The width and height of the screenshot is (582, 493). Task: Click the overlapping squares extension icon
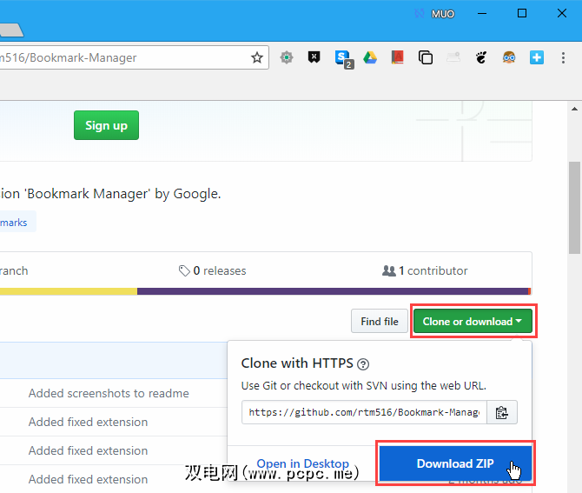(426, 57)
